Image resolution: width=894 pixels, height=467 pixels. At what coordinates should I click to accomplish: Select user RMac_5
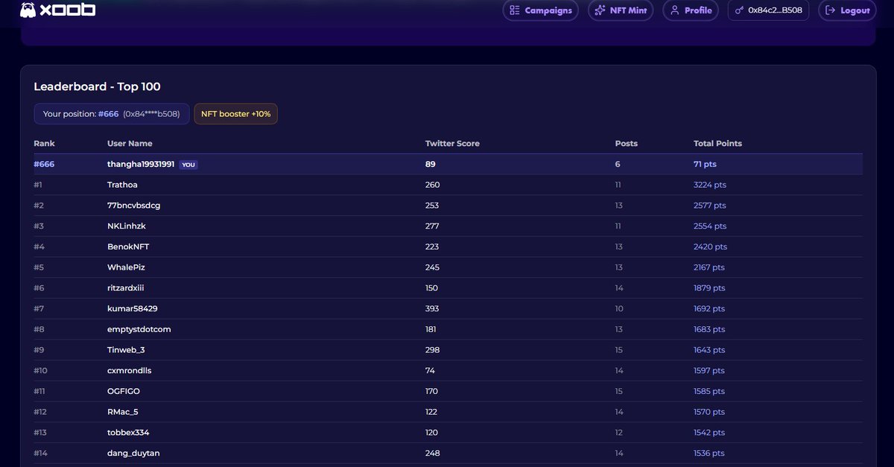(123, 412)
